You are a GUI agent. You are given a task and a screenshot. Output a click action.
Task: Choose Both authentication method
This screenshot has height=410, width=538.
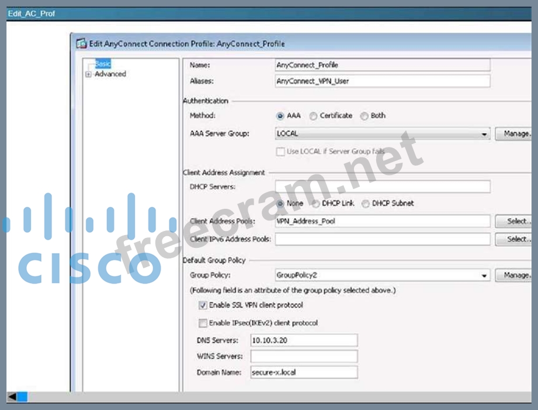point(365,116)
